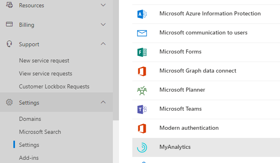Click the Microsoft Teams icon

click(x=142, y=109)
